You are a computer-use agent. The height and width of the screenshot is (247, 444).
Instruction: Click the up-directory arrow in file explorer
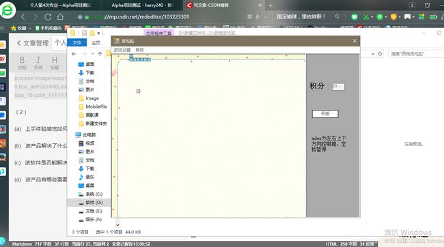coord(100,54)
